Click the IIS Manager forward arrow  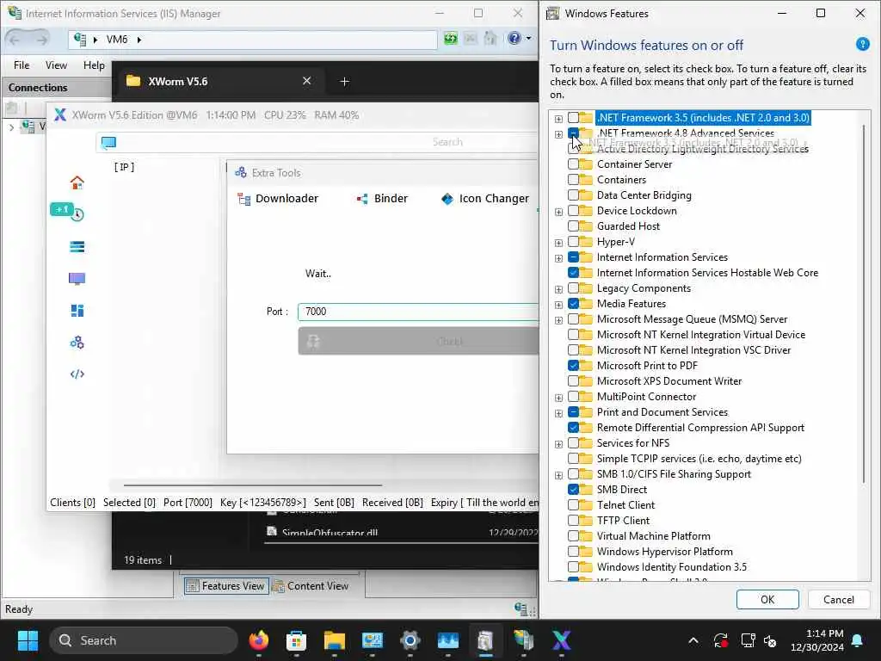tap(42, 40)
